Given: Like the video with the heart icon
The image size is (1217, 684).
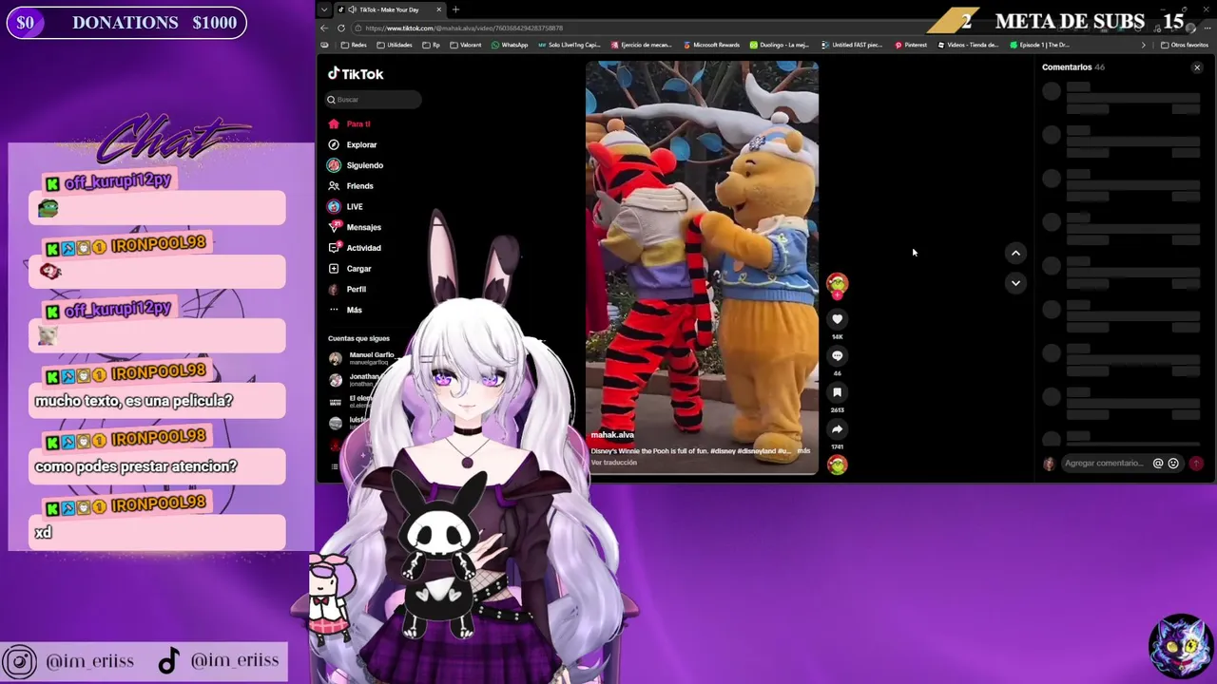Looking at the screenshot, I should coord(837,319).
